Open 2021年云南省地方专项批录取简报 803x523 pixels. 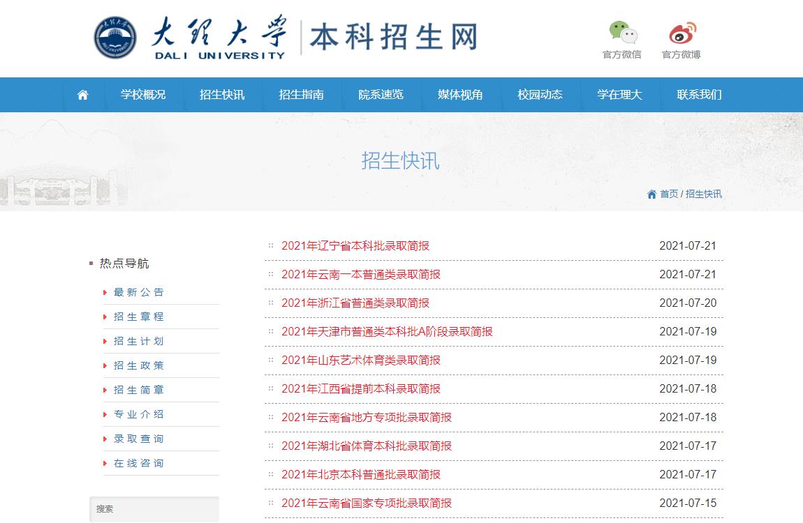[367, 418]
